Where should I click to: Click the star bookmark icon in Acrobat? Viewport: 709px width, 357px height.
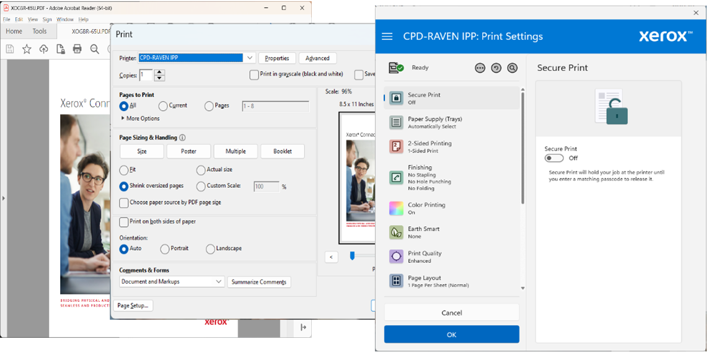[27, 49]
